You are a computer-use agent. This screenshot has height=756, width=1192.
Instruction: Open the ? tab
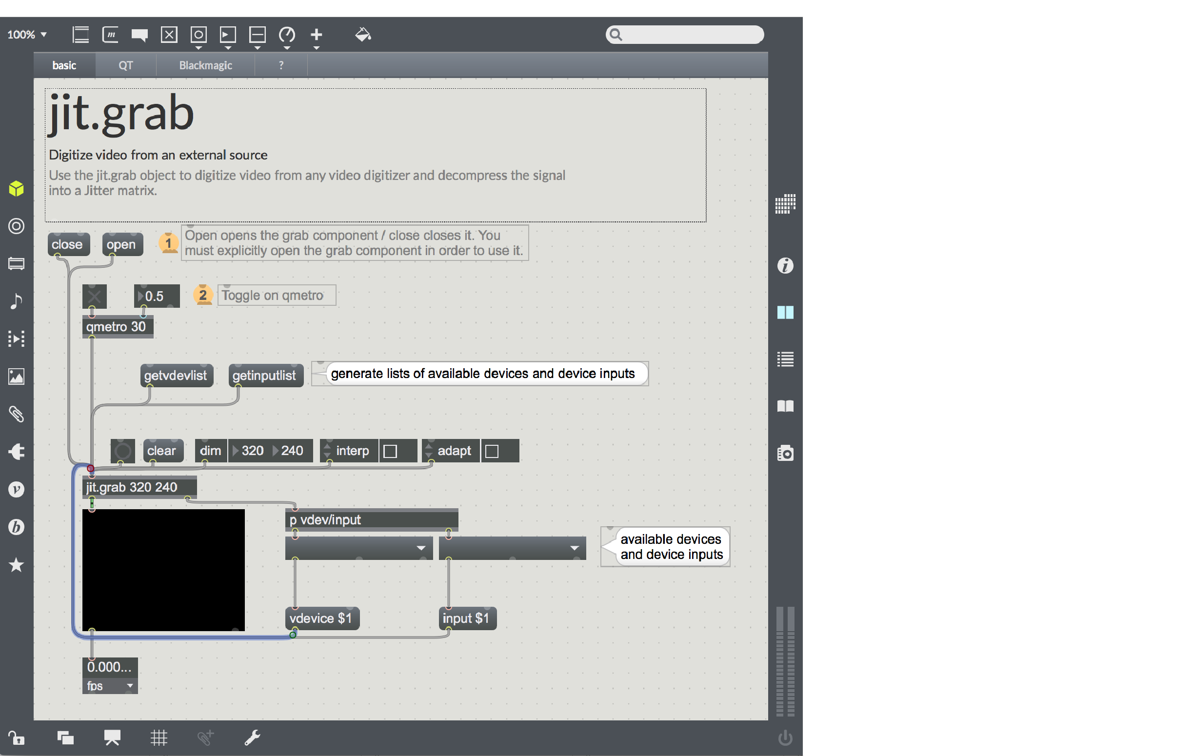coord(281,65)
